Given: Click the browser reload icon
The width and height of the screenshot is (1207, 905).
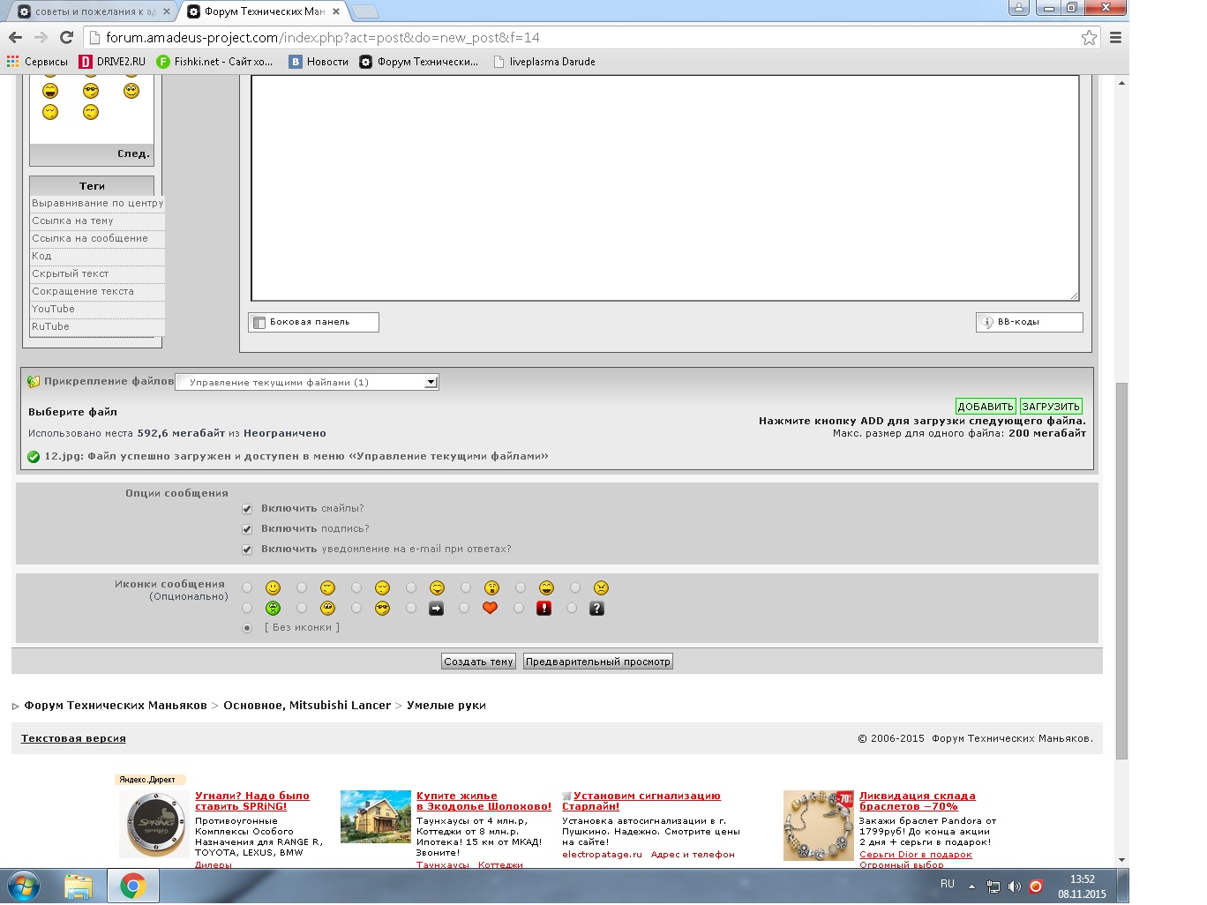Looking at the screenshot, I should pos(66,37).
